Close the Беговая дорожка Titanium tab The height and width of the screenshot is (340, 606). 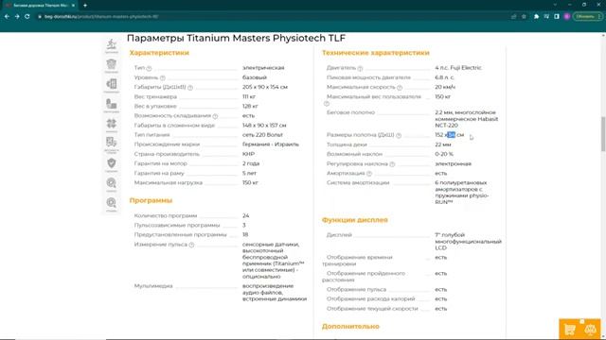[x=73, y=6]
